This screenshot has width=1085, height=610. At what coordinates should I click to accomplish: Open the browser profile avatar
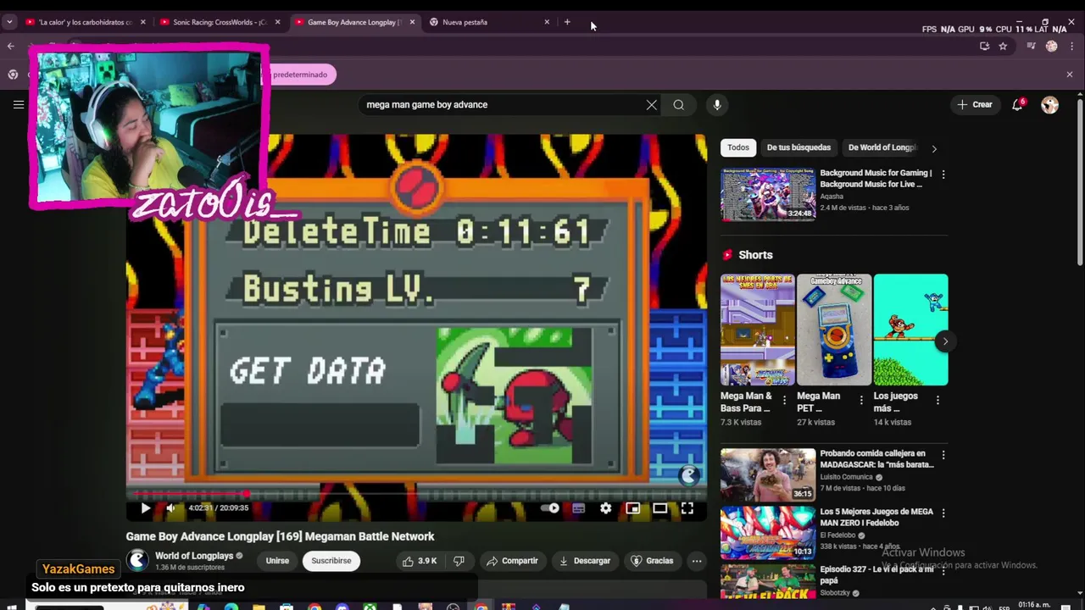point(1052,47)
